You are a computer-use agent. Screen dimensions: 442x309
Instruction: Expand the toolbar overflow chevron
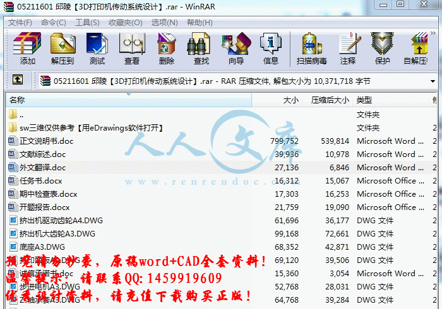(433, 33)
